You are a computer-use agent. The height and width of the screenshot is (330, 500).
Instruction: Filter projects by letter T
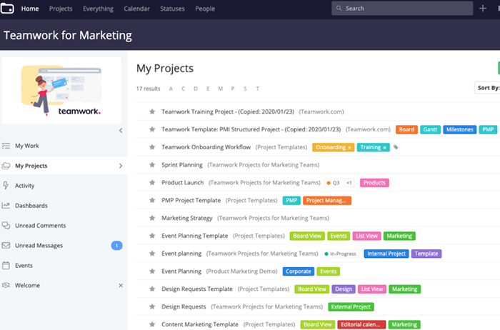point(257,89)
